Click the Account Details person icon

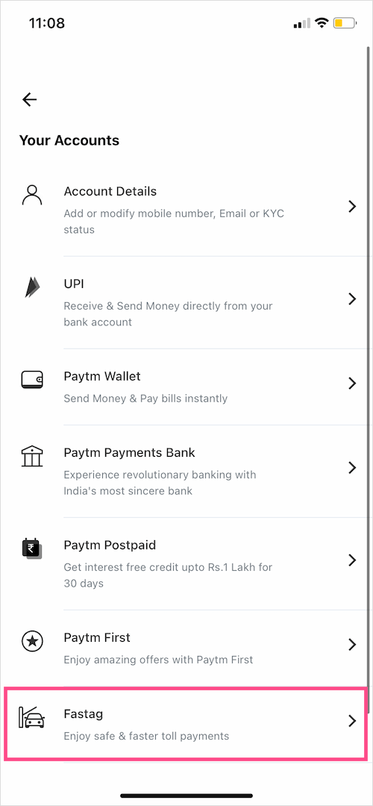32,196
